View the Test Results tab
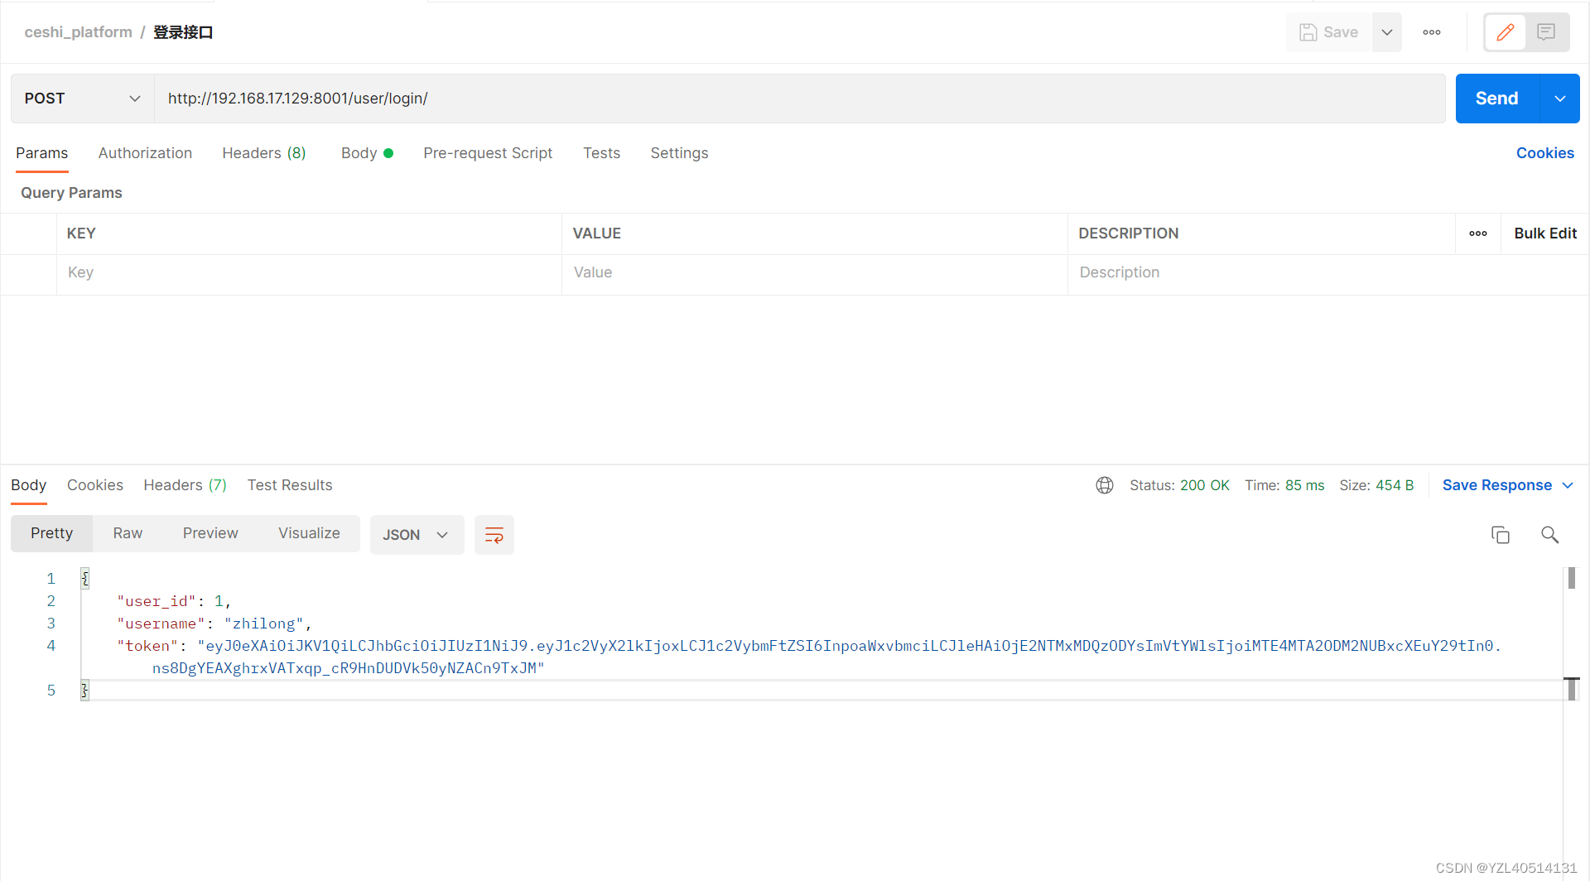Viewport: 1590px width, 881px height. [290, 485]
